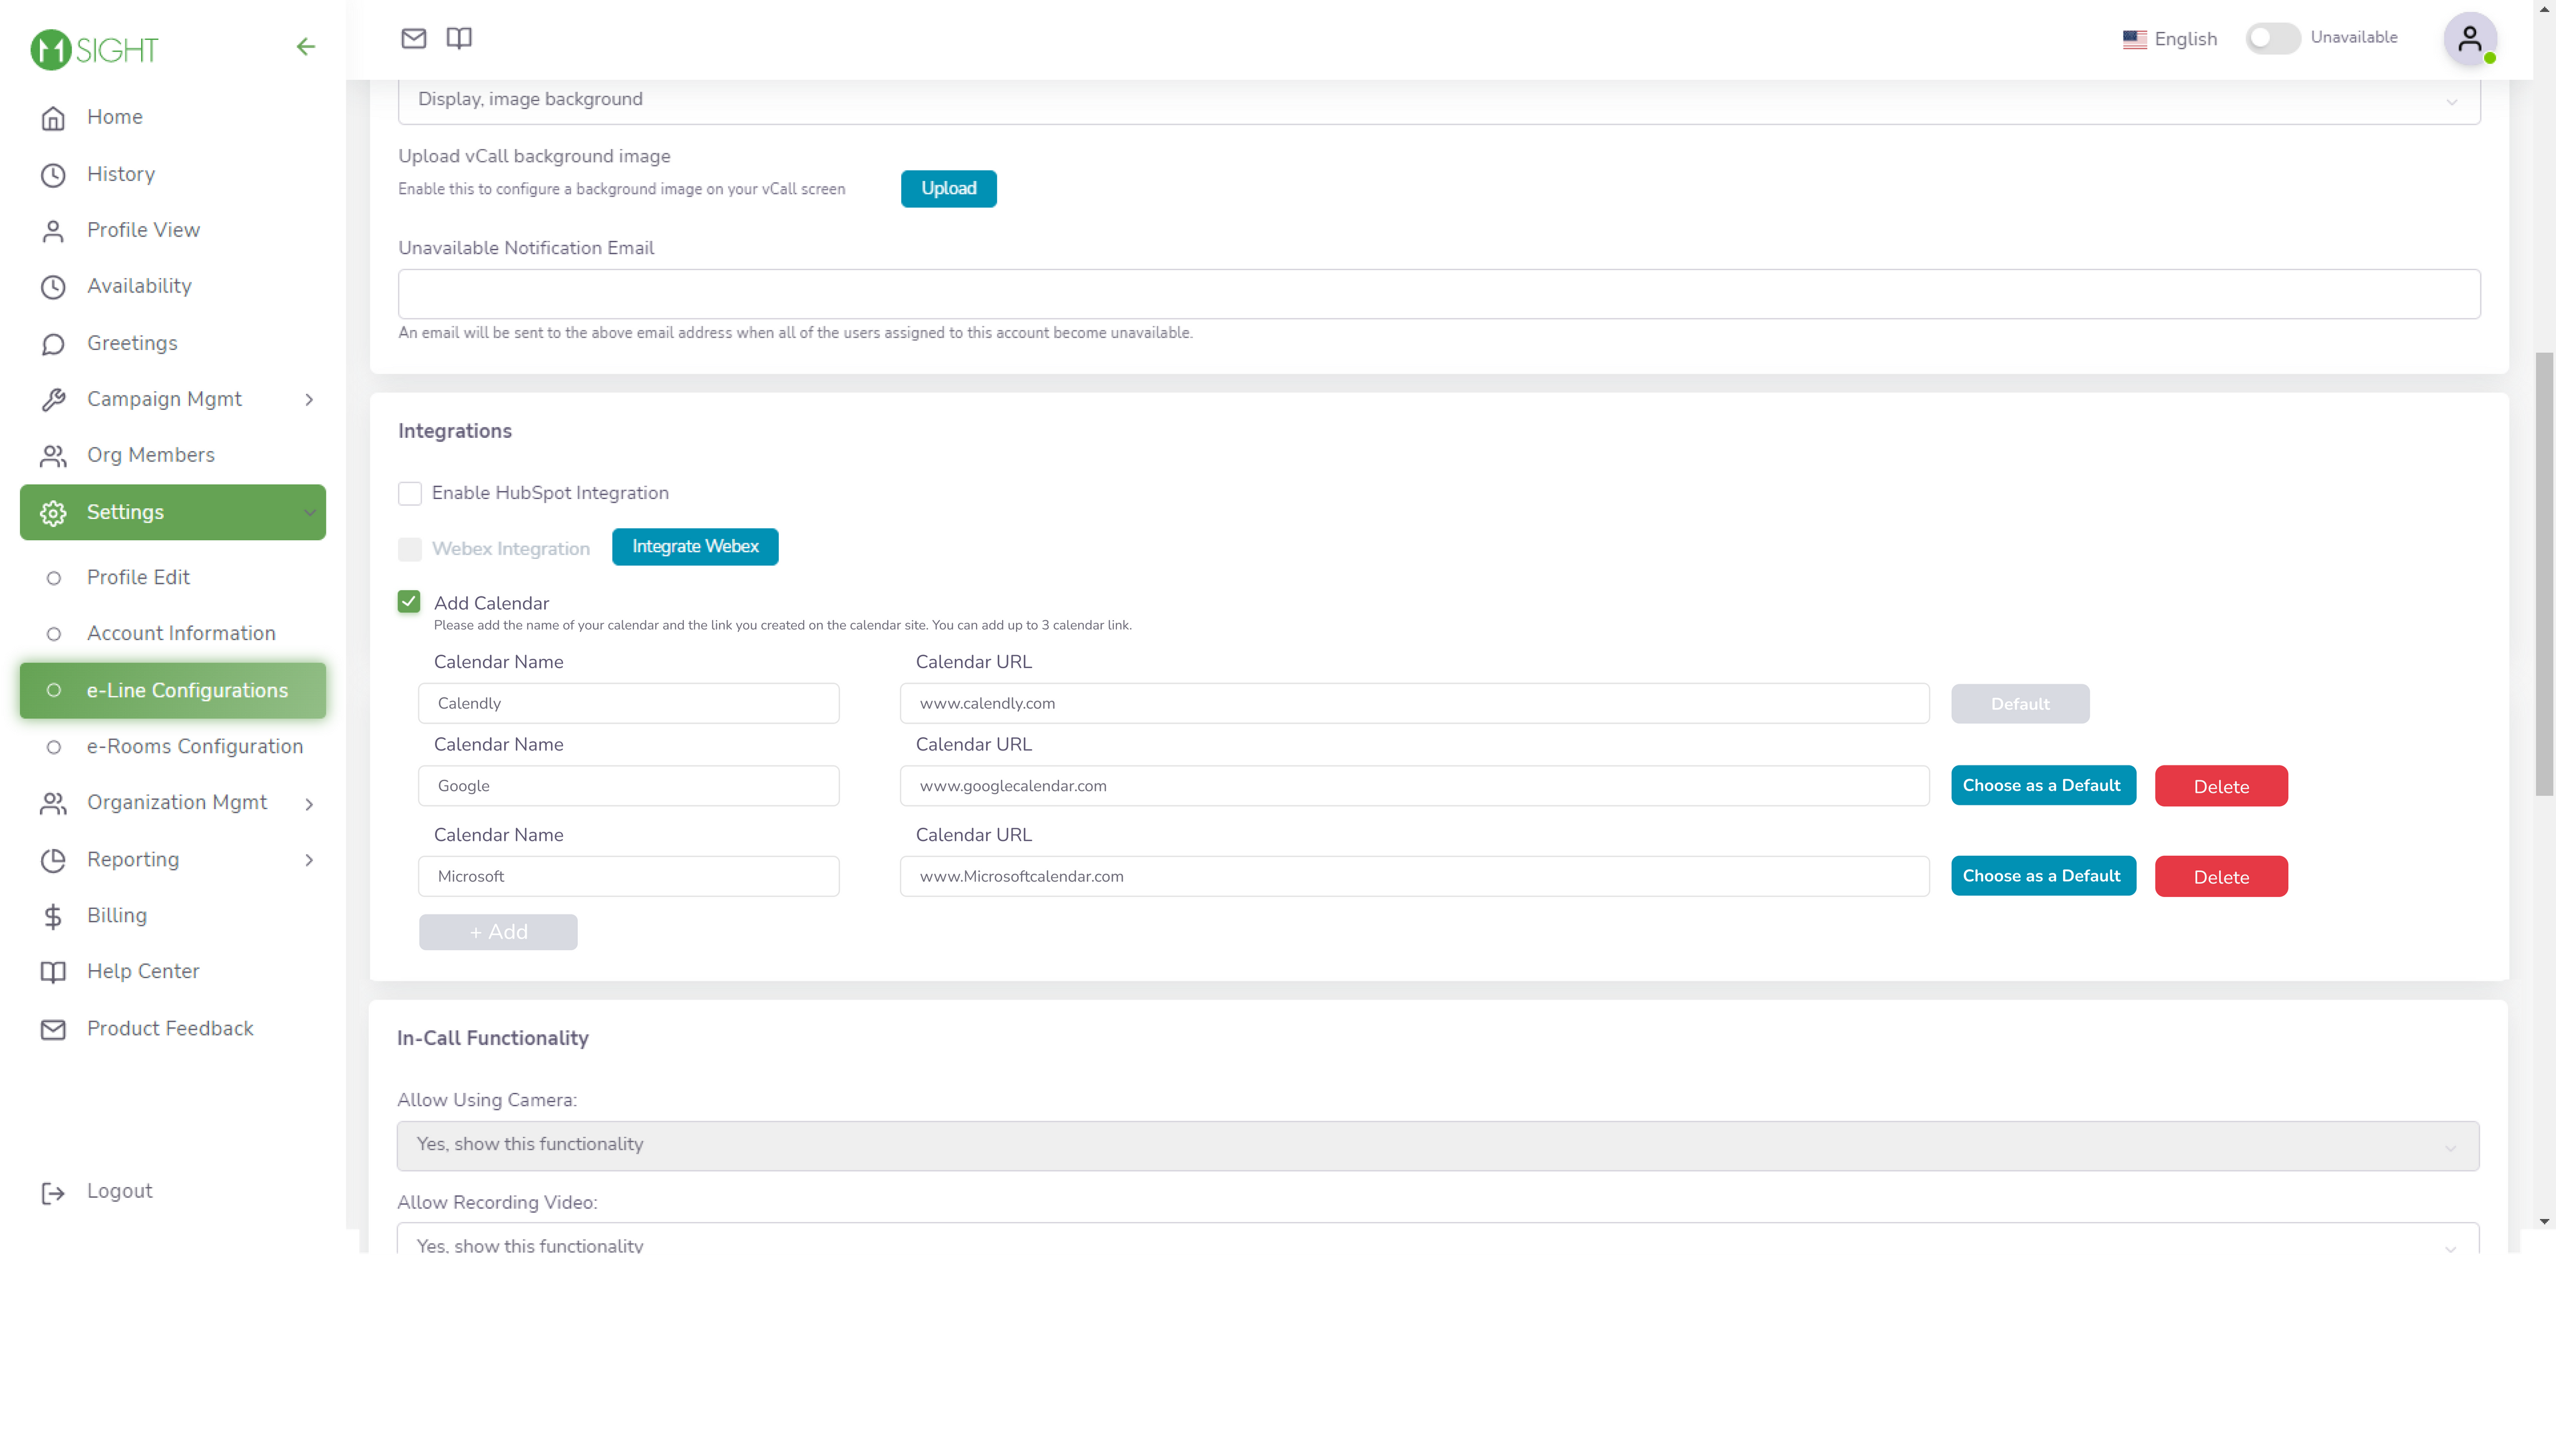Screen dimensions: 2556x1456
Task: Click the Availability clock icon
Action: tap(53, 287)
